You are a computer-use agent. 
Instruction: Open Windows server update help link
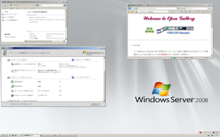click(x=82, y=60)
